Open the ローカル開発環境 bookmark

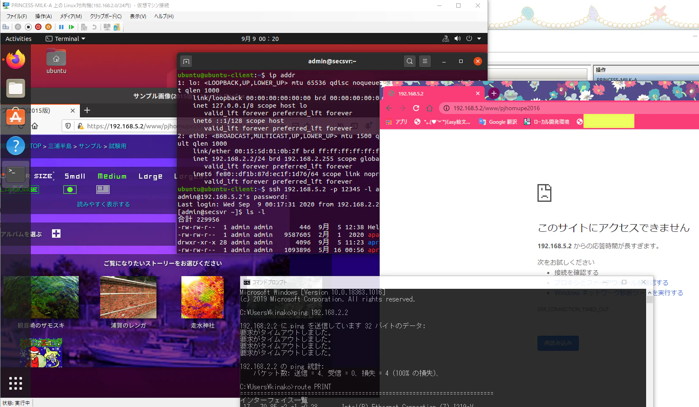coord(546,122)
